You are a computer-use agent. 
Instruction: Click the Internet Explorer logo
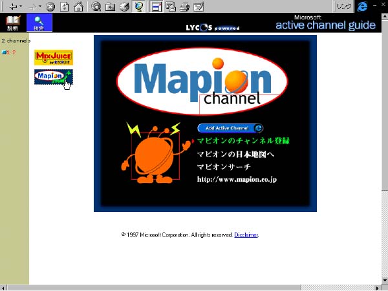pos(363,6)
